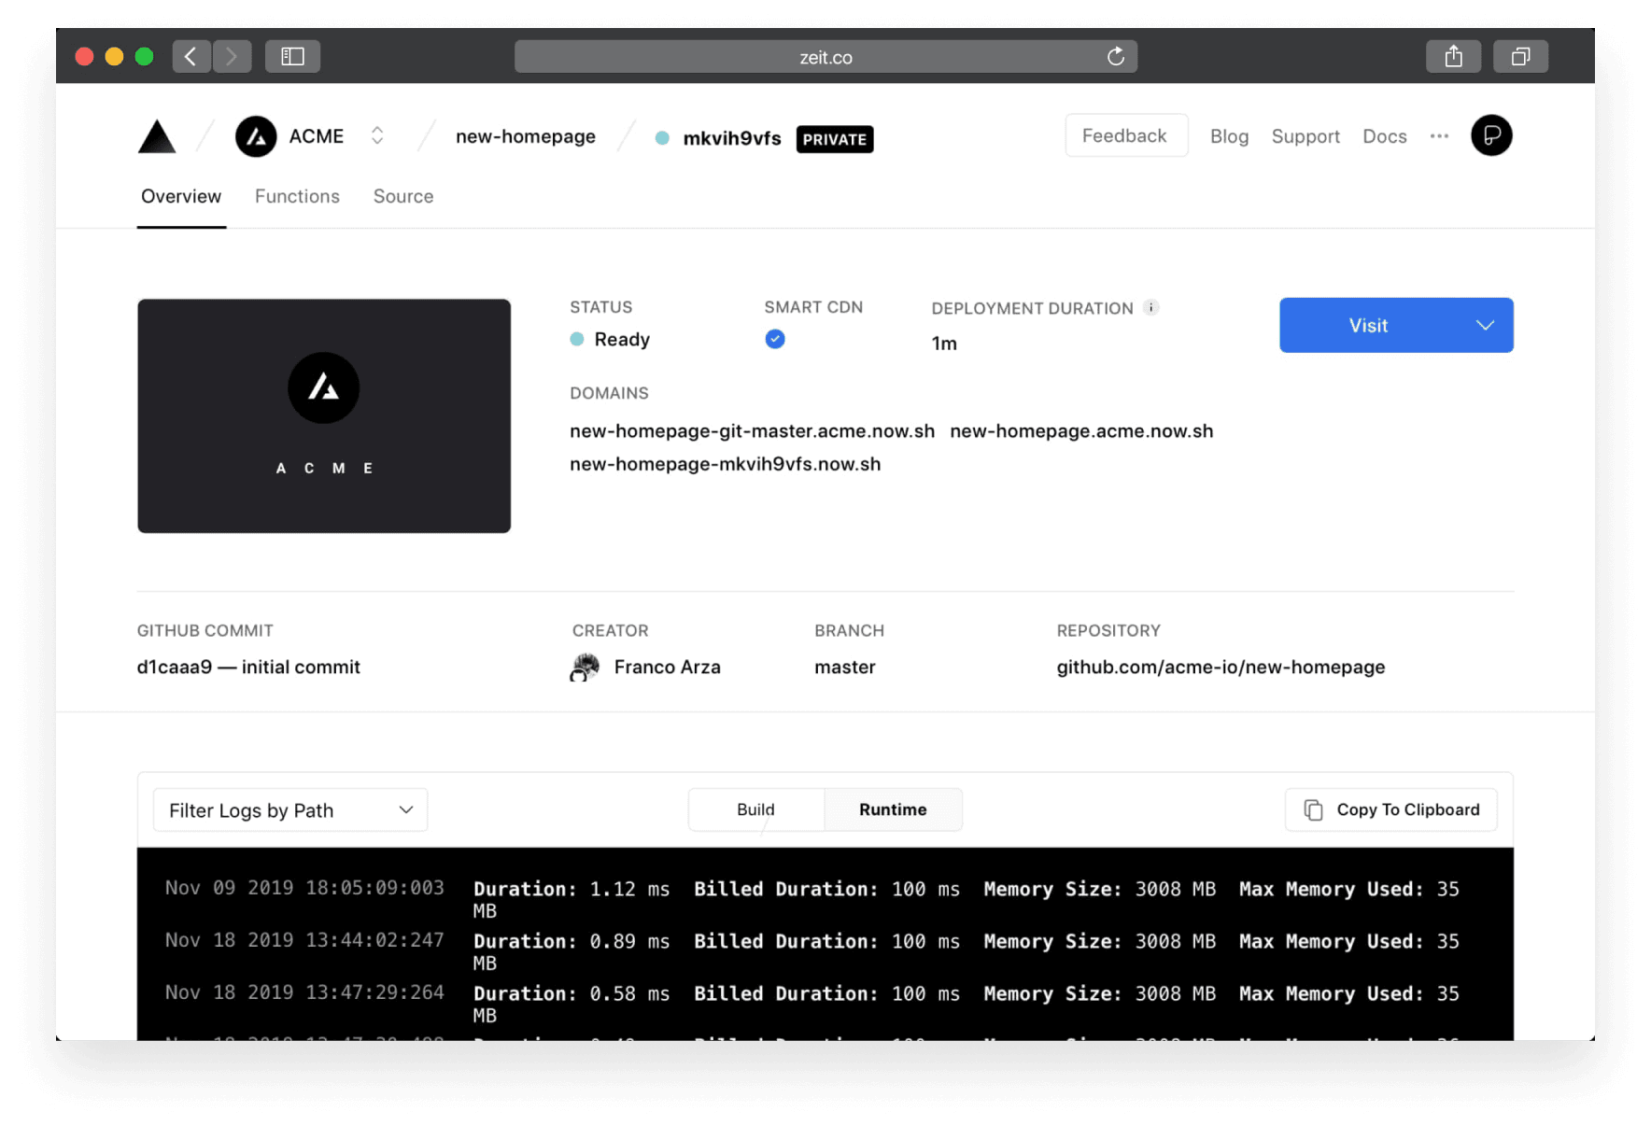Expand the Visit button dropdown arrow
The width and height of the screenshot is (1651, 1125).
pyautogui.click(x=1485, y=325)
